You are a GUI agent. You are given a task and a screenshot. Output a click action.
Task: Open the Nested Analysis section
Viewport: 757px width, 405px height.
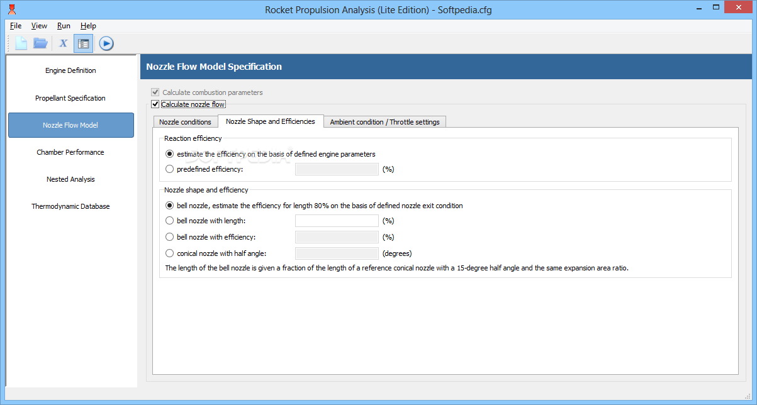coord(70,179)
